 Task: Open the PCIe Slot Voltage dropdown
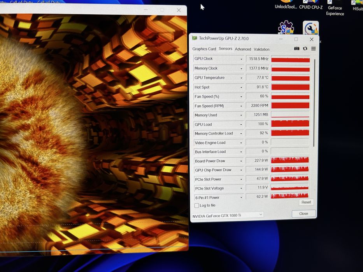point(241,188)
